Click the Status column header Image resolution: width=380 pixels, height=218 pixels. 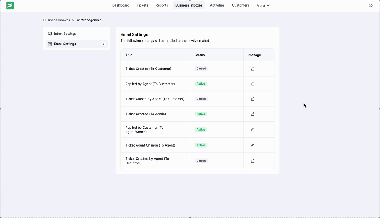(199, 55)
